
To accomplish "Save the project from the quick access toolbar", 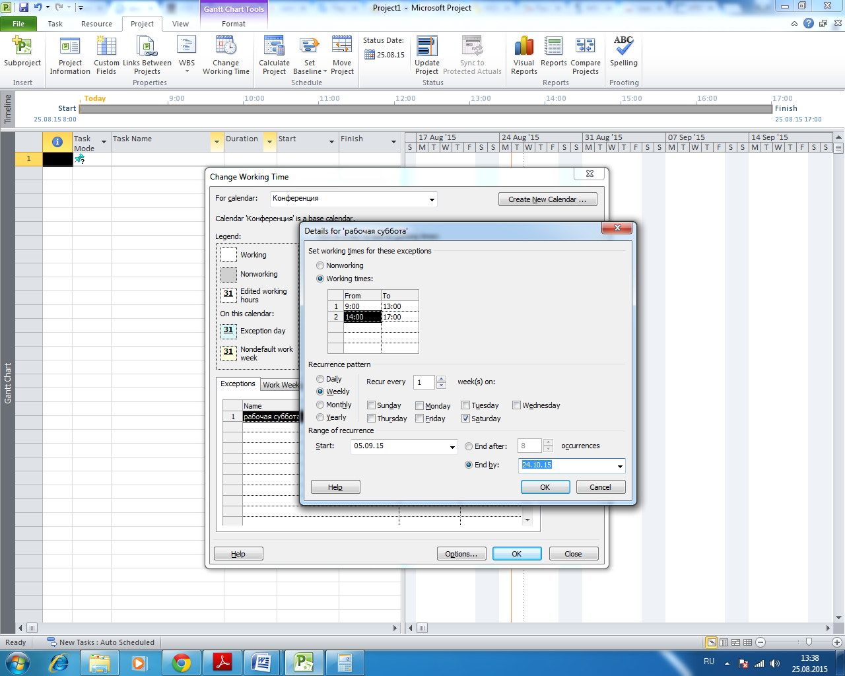I will 24,7.
